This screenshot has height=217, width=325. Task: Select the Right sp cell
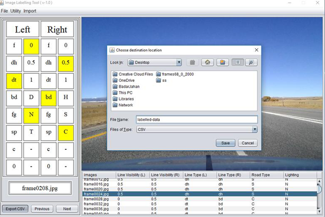49,133
